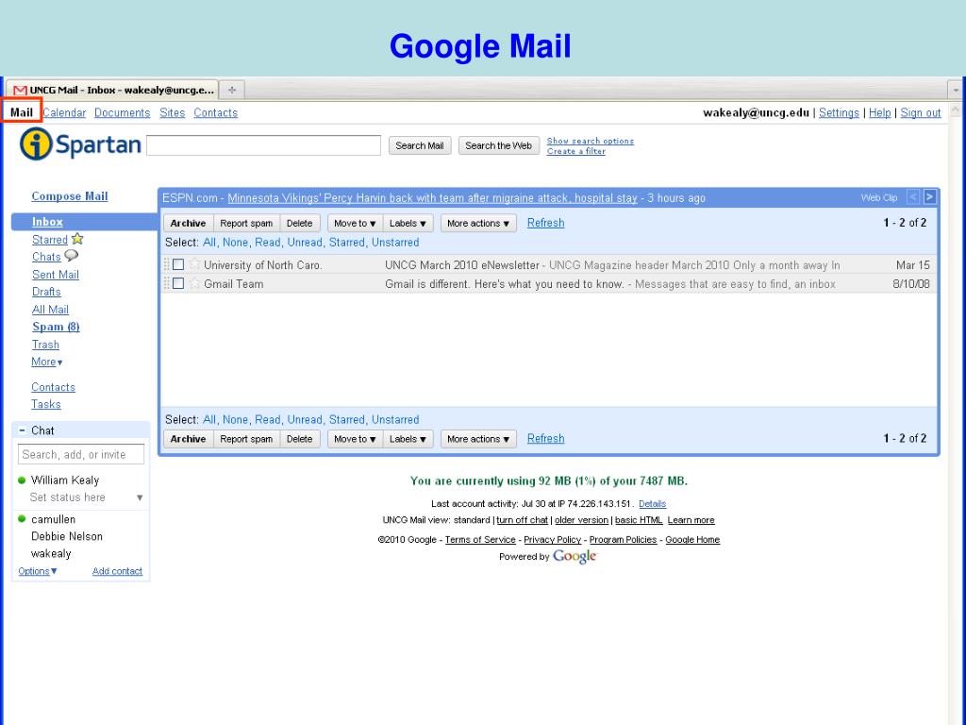Click the Search the Web button
Screen dimensions: 966x725
tap(498, 145)
